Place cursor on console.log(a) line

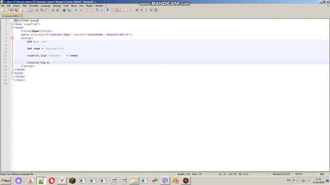38,63
